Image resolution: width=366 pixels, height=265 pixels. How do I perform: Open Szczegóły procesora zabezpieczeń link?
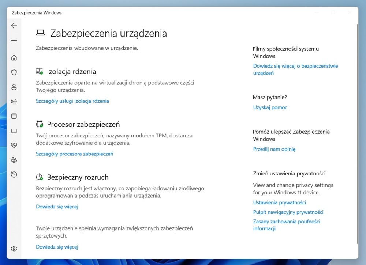coord(74,154)
